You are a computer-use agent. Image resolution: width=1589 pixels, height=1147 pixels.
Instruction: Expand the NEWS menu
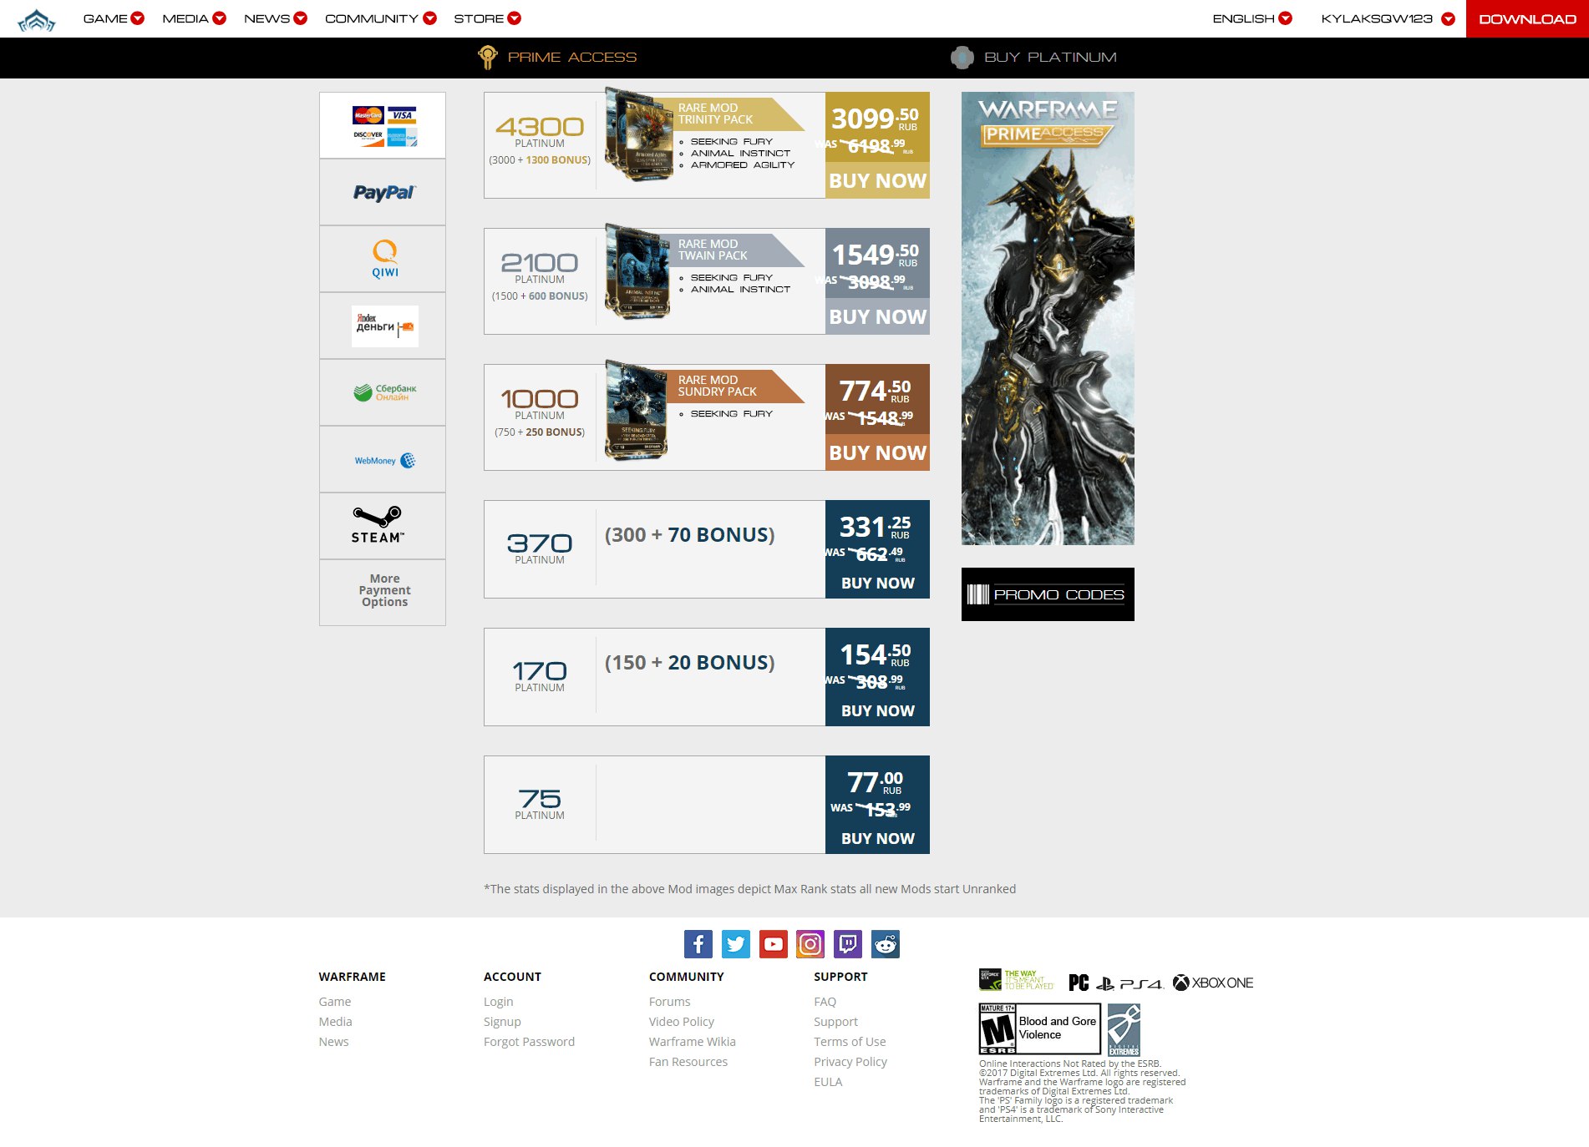click(276, 18)
